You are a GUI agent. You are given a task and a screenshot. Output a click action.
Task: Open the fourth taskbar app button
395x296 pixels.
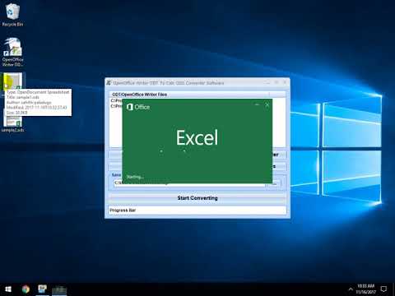(59, 289)
